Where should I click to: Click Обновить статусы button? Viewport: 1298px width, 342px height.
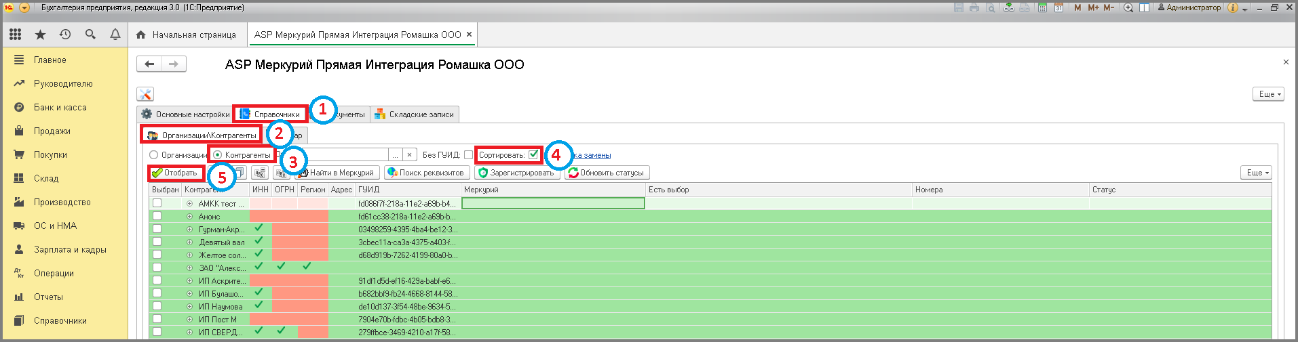[607, 173]
